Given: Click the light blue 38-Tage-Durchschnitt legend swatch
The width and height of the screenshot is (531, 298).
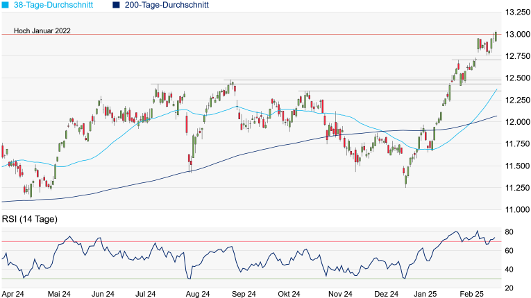Looking at the screenshot, I should 6,5.
